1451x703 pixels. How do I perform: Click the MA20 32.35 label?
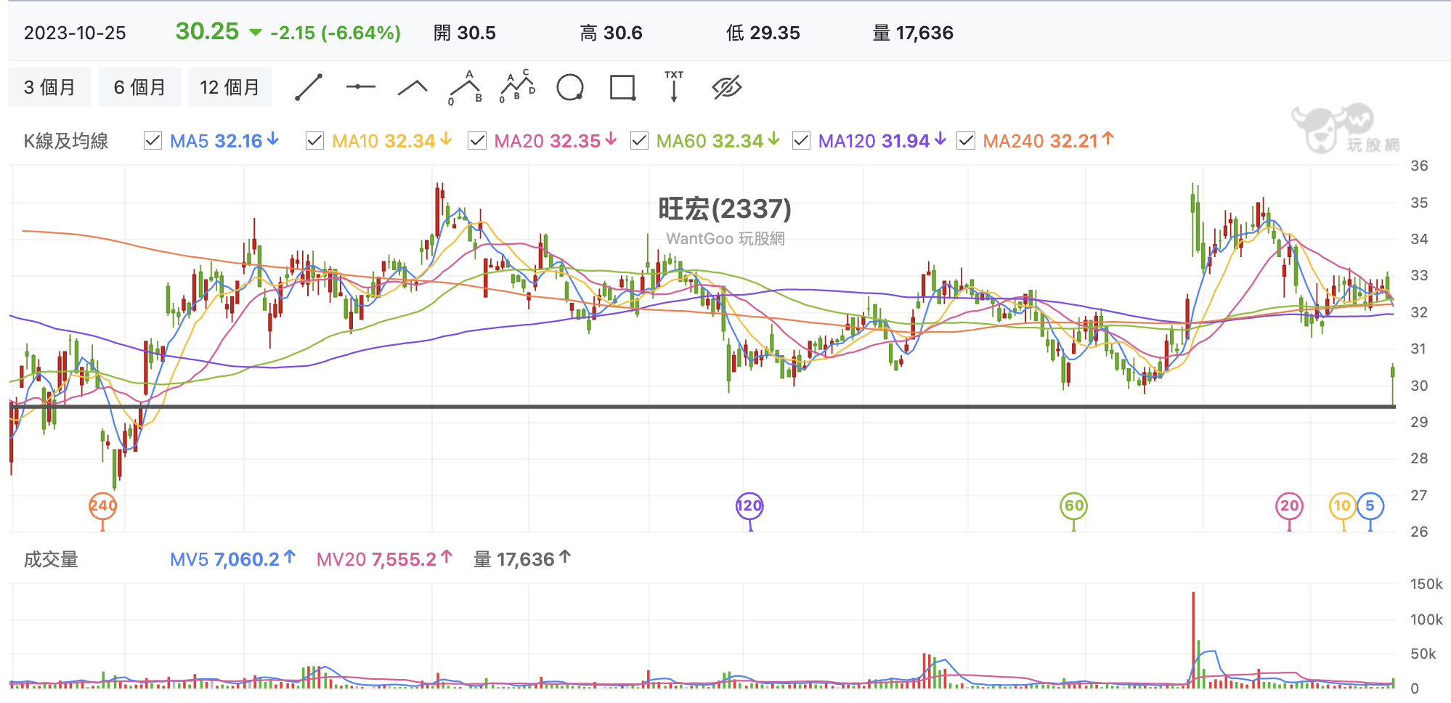coord(548,141)
